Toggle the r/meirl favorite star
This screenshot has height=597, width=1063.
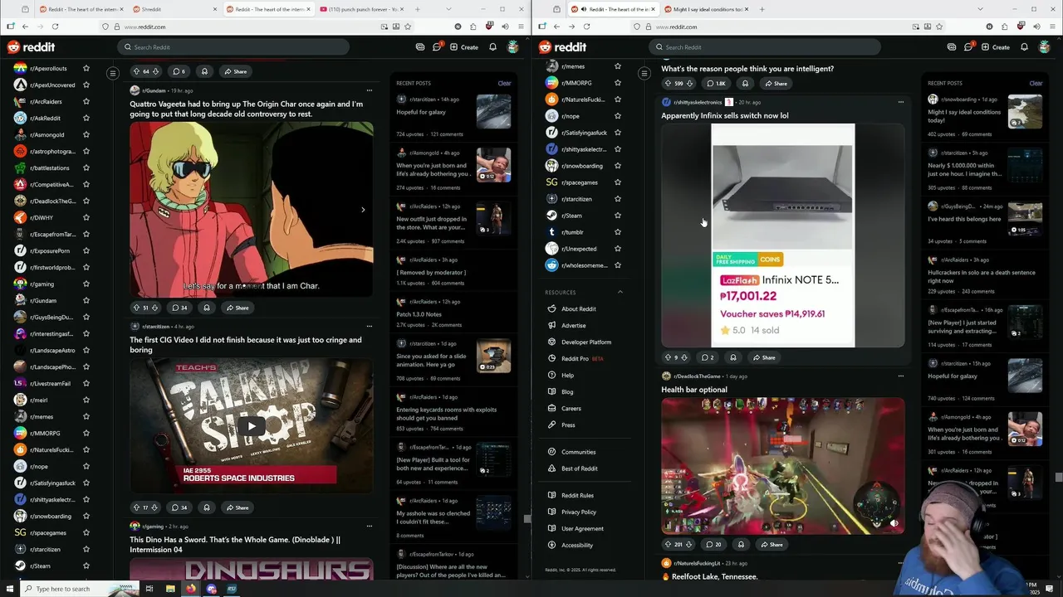point(86,400)
